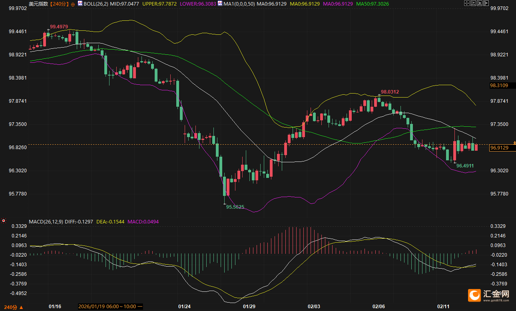Click the crosshair cursor icon at top right
This screenshot has width=516, height=311.
click(466, 3)
